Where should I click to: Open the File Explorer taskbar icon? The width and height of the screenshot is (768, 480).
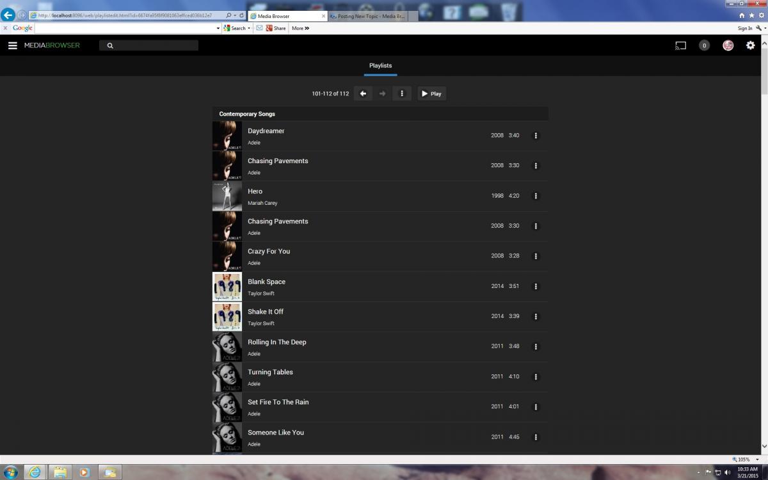(x=60, y=472)
